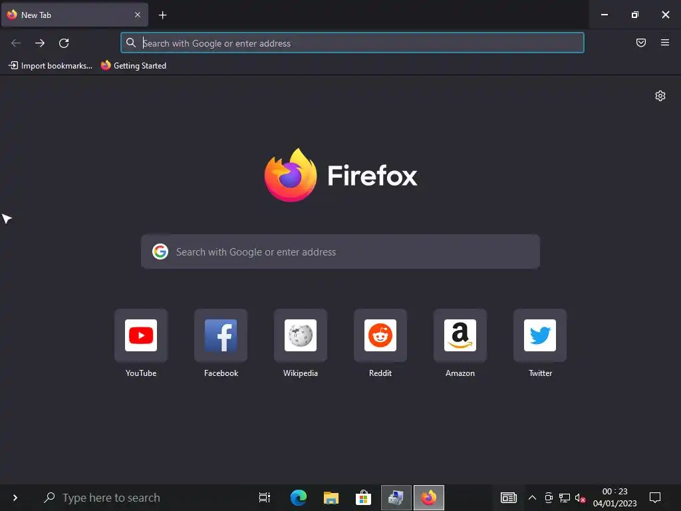Open the taskbar clock and date
This screenshot has height=511, width=681.
pos(615,498)
